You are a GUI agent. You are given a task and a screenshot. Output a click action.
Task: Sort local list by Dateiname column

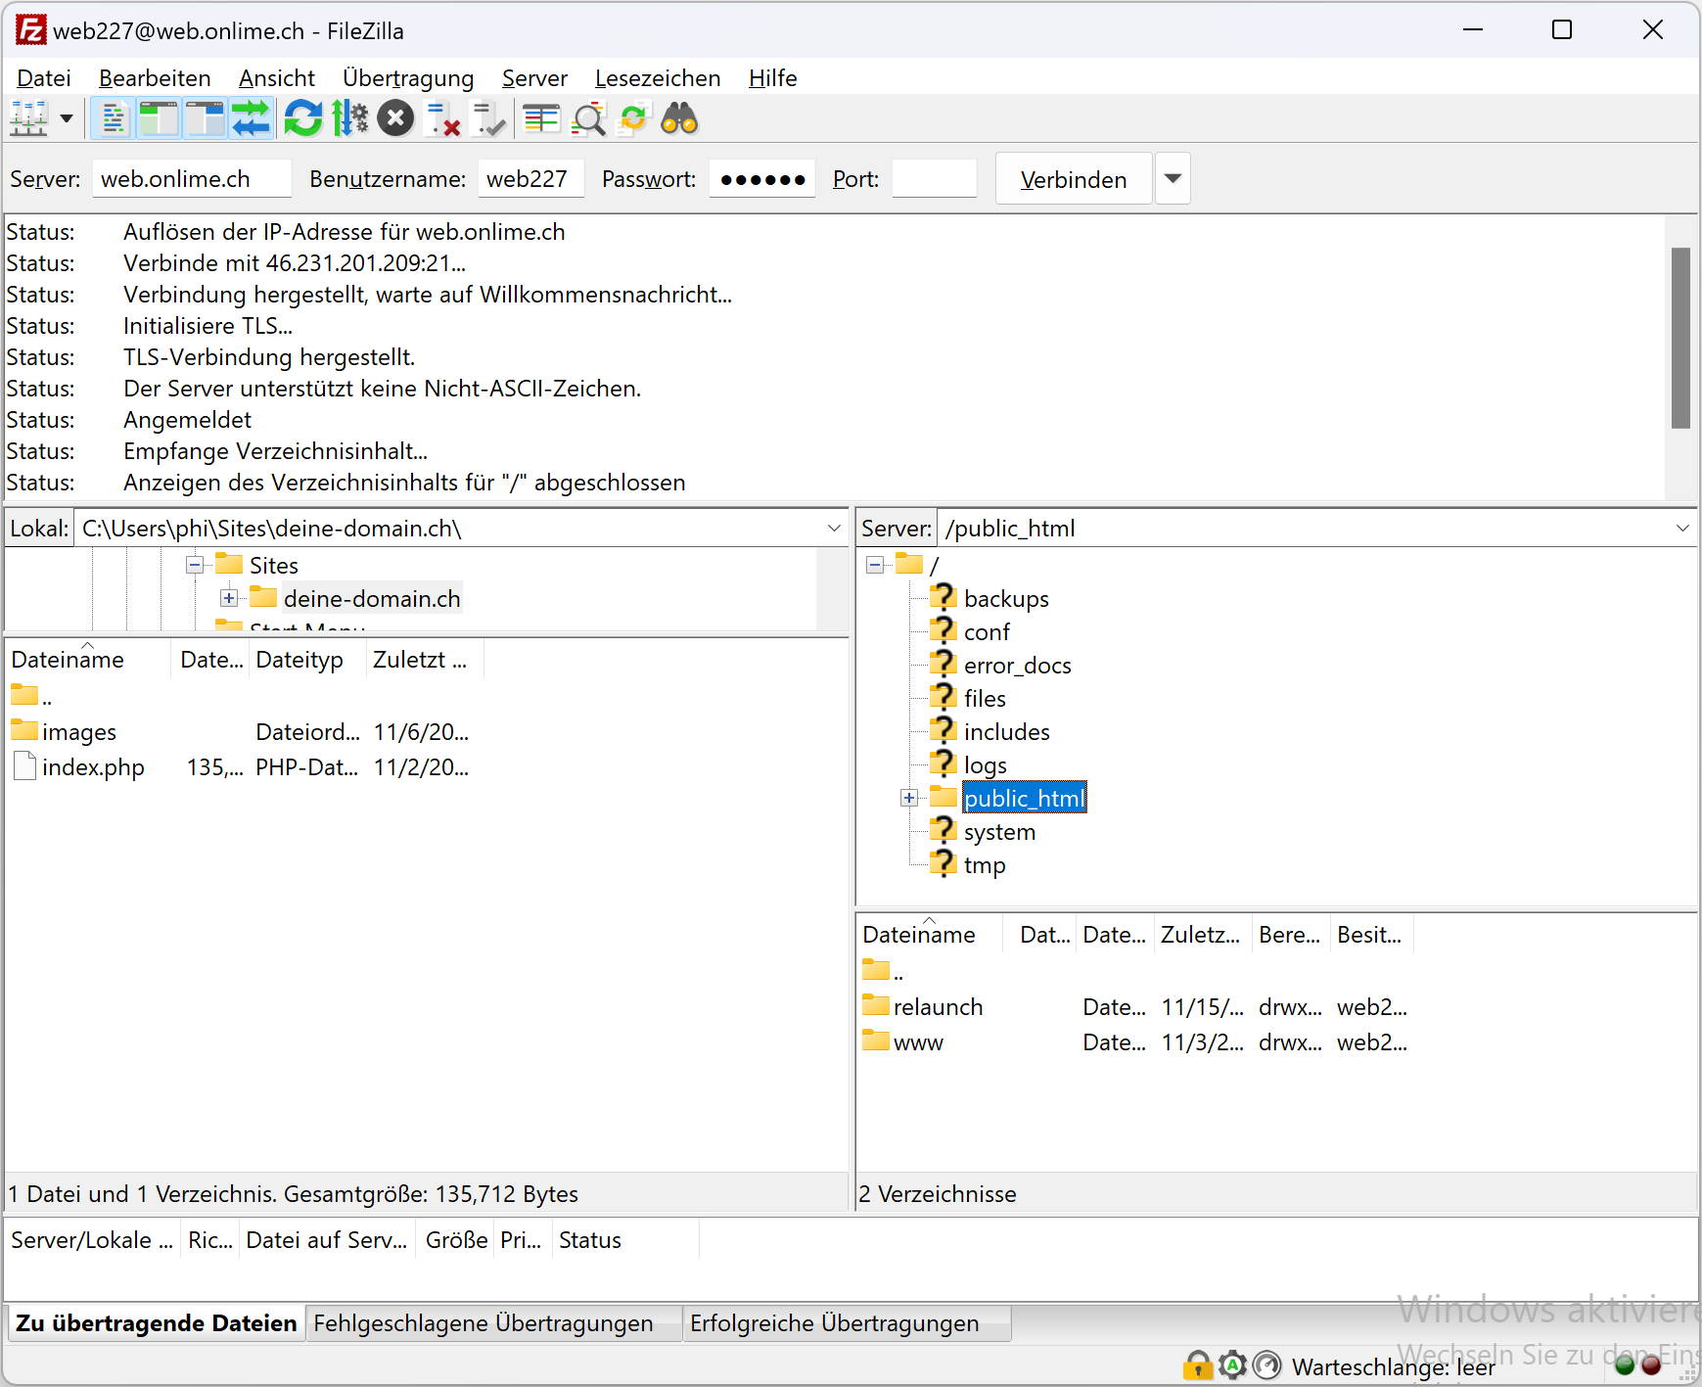pyautogui.click(x=88, y=660)
